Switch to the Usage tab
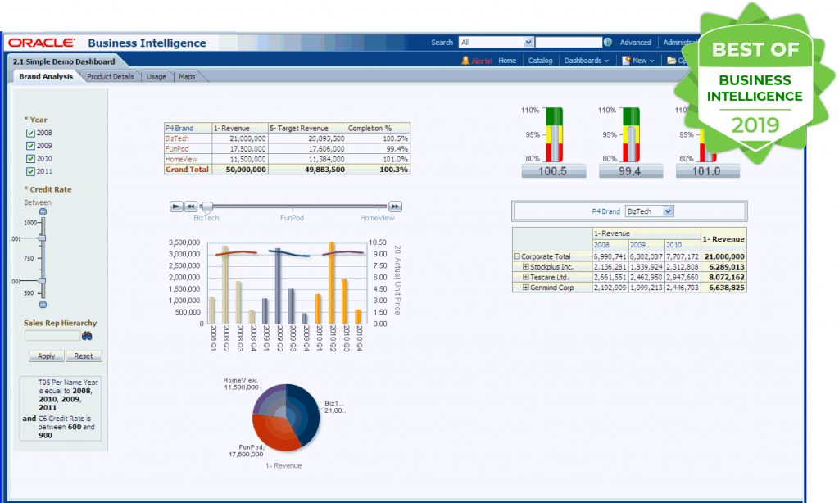The height and width of the screenshot is (503, 839). click(x=156, y=76)
